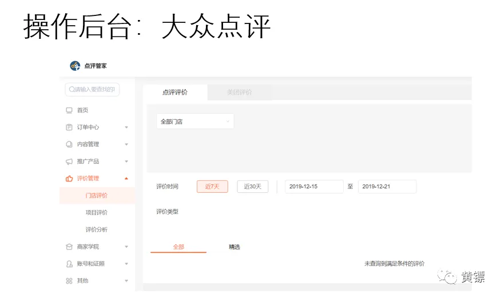Expand the 账号和证照 menu arrow
Image resolution: width=501 pixels, height=299 pixels.
point(126,264)
